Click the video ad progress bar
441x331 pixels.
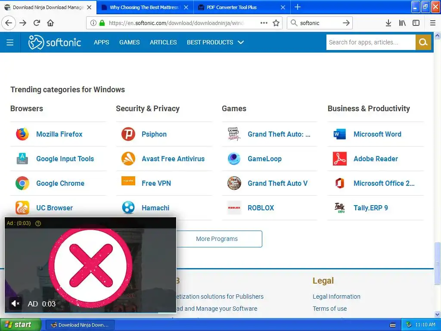click(x=90, y=312)
